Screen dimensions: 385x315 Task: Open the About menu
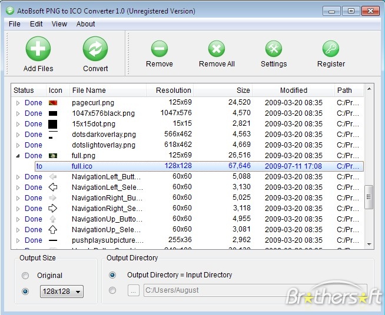pyautogui.click(x=85, y=24)
